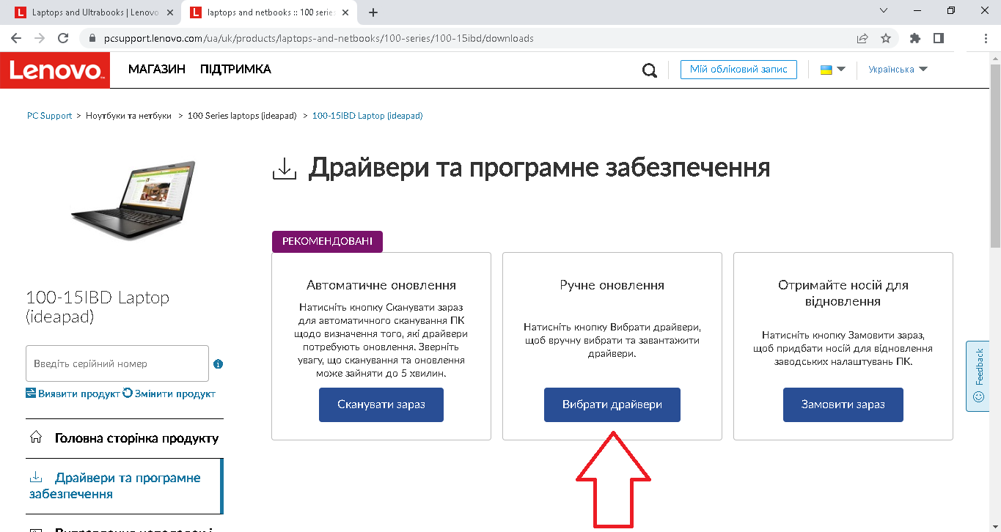Open the ПІДТРИМКА menu

click(x=235, y=69)
